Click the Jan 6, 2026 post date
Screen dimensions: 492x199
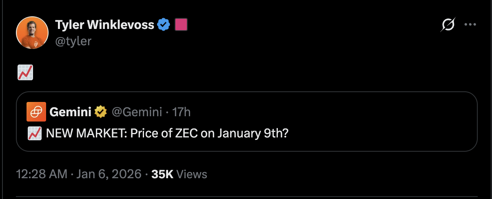click(108, 175)
